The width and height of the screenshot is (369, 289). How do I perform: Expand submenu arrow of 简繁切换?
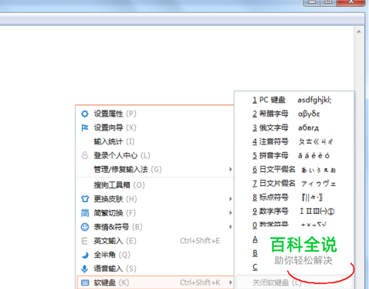click(230, 213)
